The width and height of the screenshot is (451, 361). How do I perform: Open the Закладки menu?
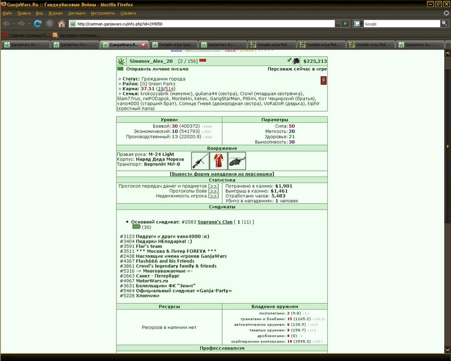click(77, 13)
